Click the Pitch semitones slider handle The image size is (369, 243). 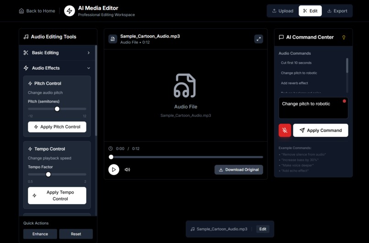(x=57, y=109)
